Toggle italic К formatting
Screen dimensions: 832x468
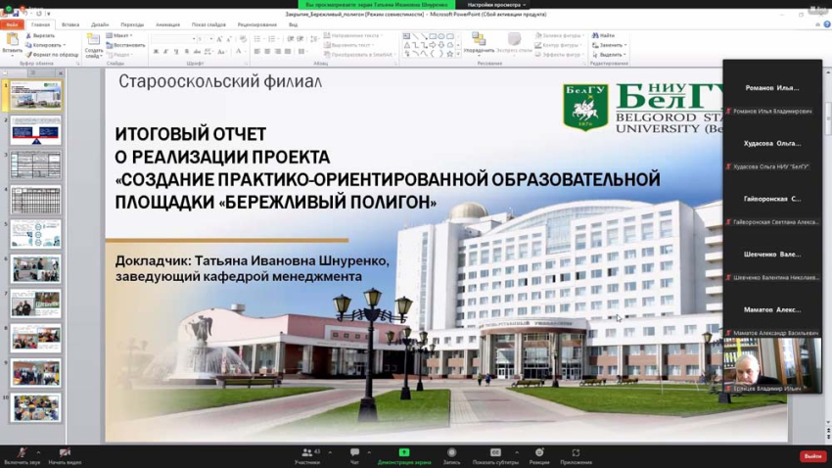pyautogui.click(x=166, y=52)
